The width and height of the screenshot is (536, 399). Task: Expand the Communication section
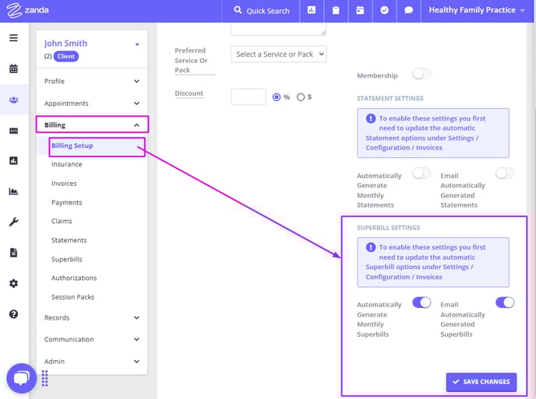[x=92, y=339]
